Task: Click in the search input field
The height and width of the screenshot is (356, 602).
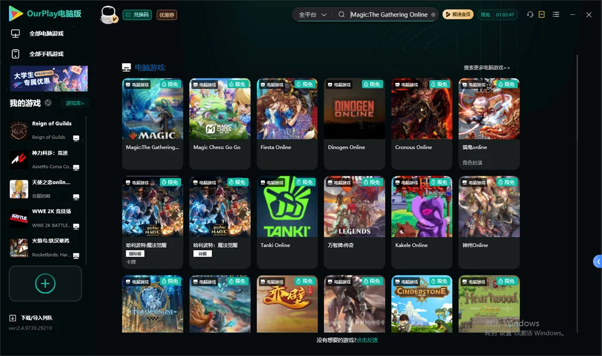Action: [x=389, y=14]
